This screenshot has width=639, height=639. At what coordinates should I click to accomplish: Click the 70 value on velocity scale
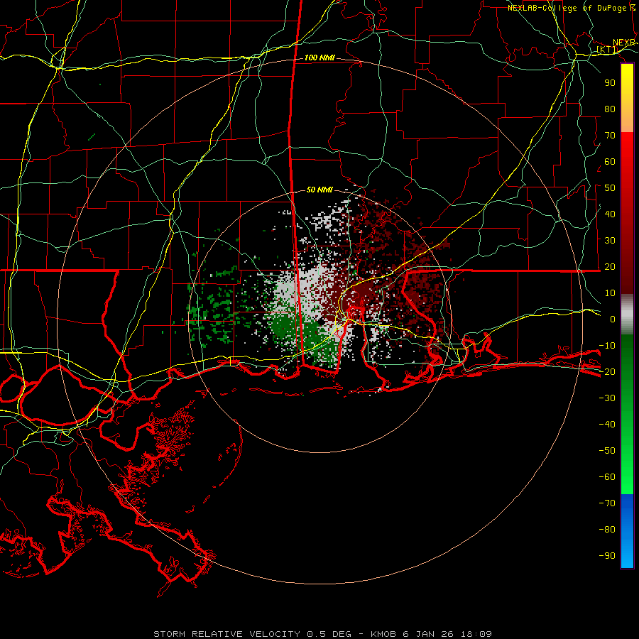pyautogui.click(x=610, y=136)
